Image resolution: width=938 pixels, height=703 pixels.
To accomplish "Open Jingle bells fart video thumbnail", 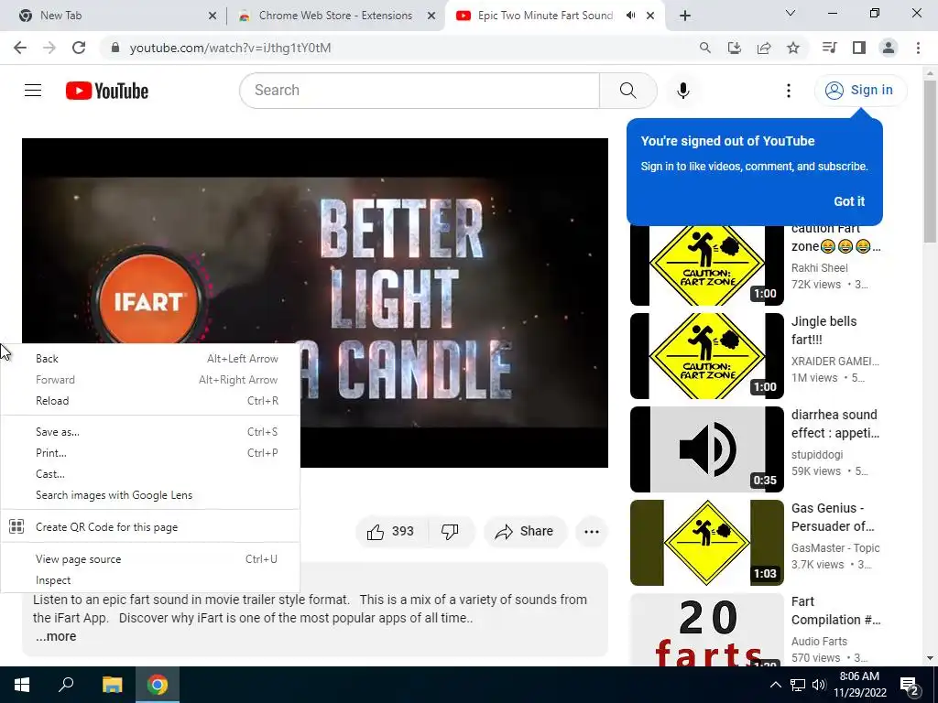I will coord(706,356).
